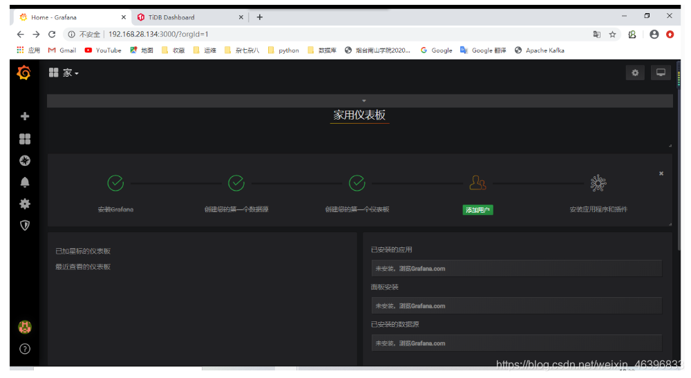Open the Gmail bookmark
This screenshot has width=691, height=378.
click(61, 50)
